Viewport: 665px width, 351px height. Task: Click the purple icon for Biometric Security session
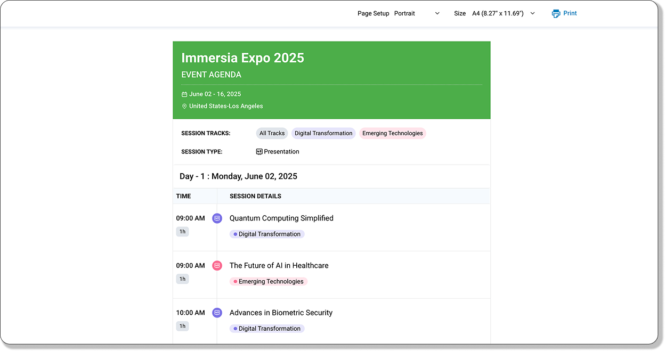[217, 313]
